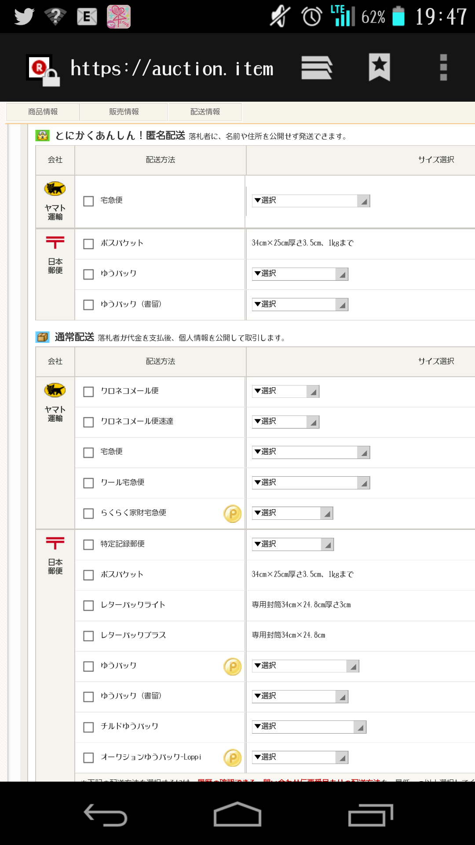Tap the URL address bar

[172, 69]
